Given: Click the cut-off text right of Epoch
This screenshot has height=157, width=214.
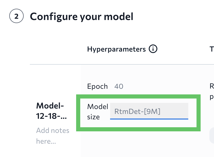Looking at the screenshot, I should 211,92.
